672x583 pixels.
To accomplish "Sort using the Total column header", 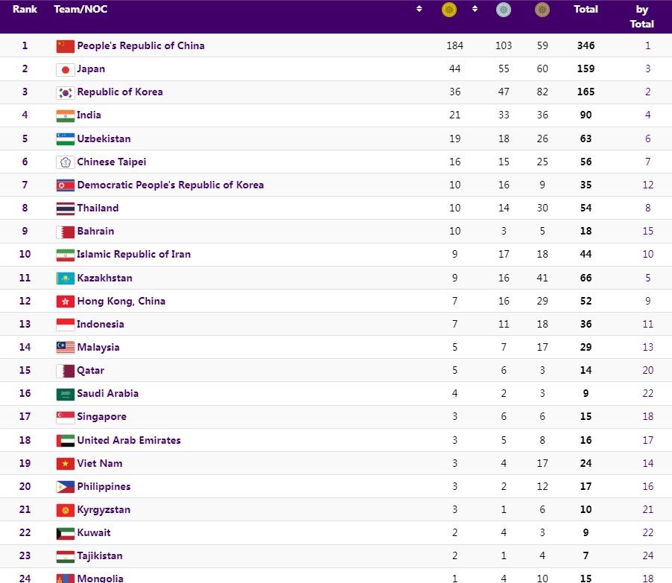I will (x=586, y=10).
